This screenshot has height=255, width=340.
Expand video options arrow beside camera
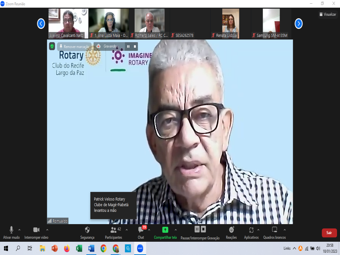coord(47,229)
